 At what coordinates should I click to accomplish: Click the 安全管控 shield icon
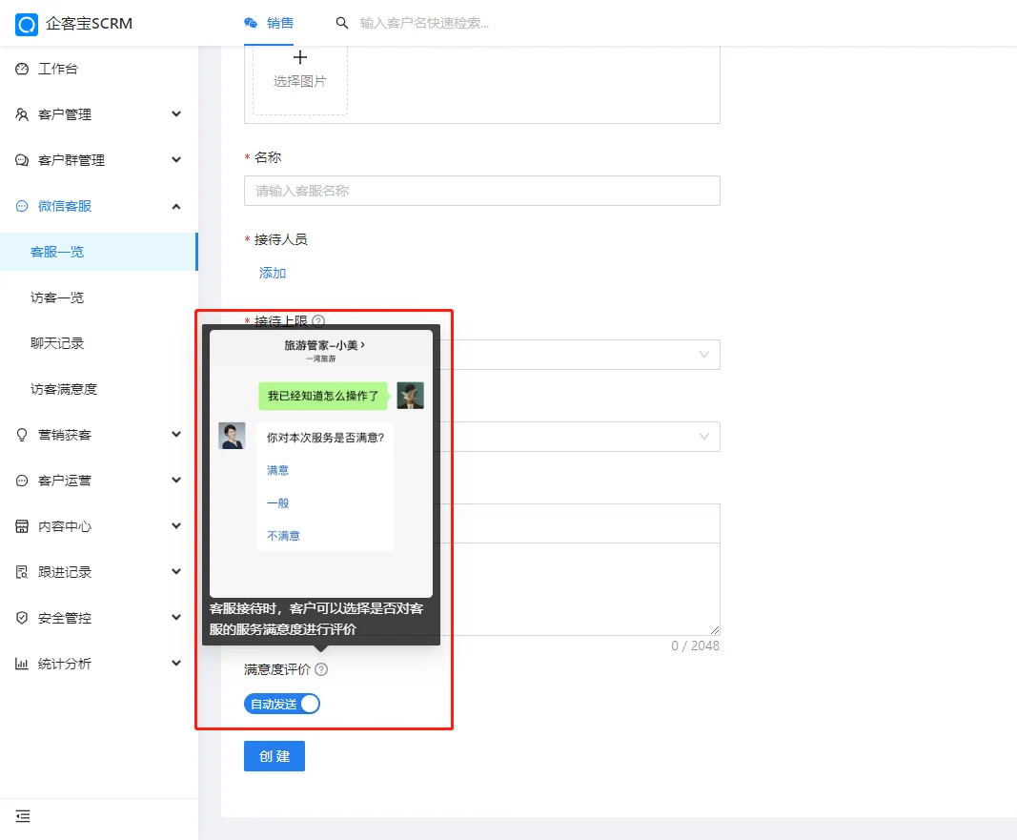[22, 618]
